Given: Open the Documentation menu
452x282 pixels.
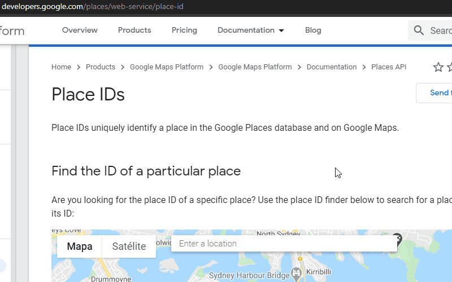Looking at the screenshot, I should pos(246,30).
